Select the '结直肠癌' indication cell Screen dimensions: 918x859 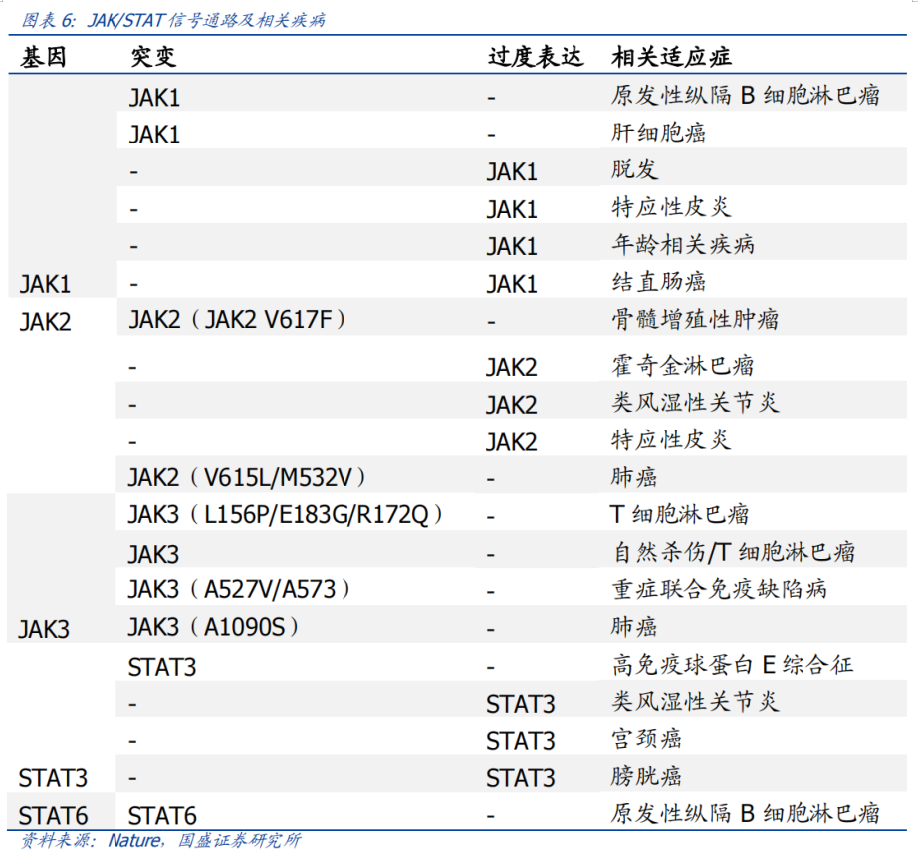click(659, 283)
